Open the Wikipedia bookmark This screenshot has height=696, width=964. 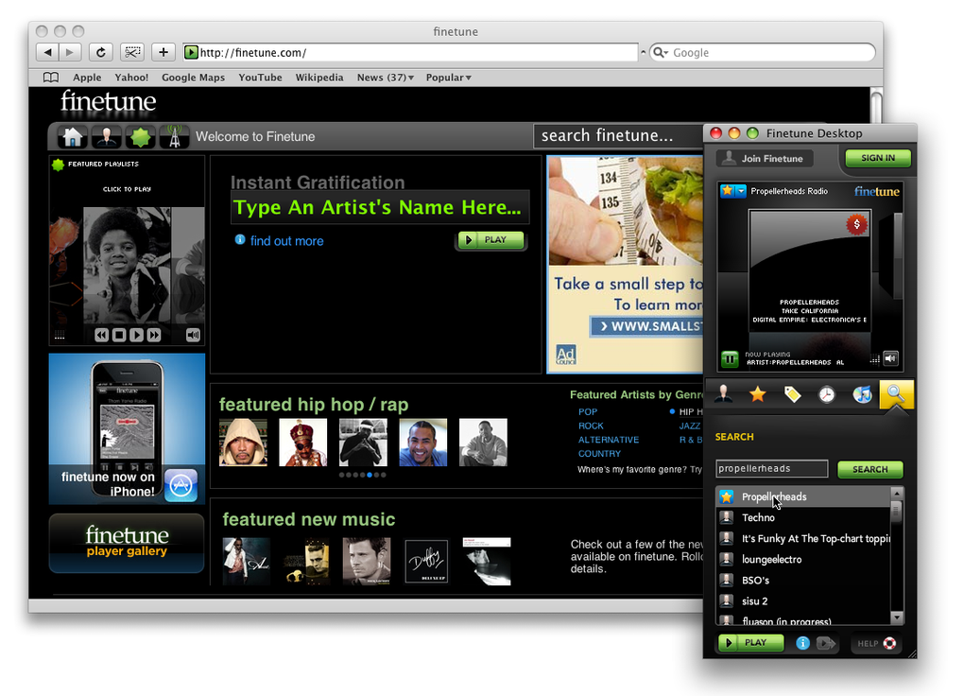(x=319, y=78)
